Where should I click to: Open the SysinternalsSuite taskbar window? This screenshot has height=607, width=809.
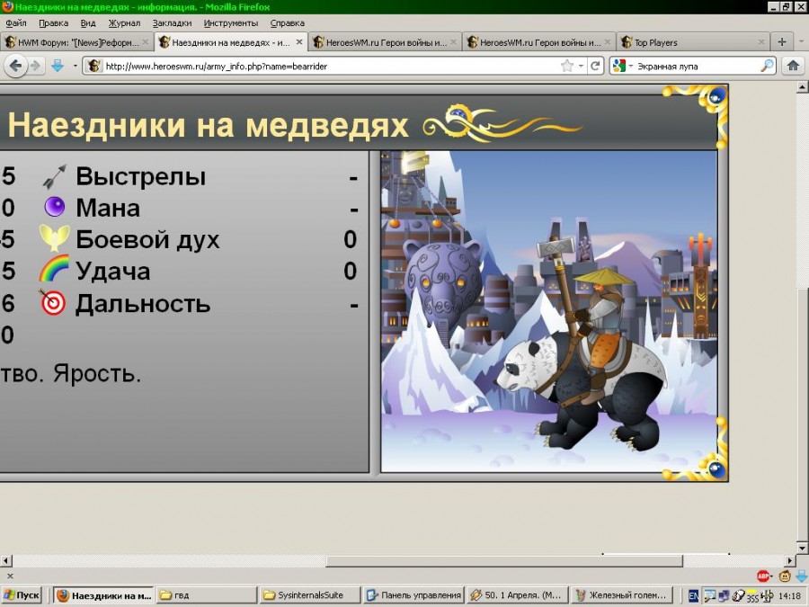(309, 595)
